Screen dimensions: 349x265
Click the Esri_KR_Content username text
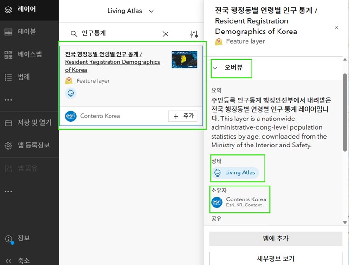[x=244, y=205]
